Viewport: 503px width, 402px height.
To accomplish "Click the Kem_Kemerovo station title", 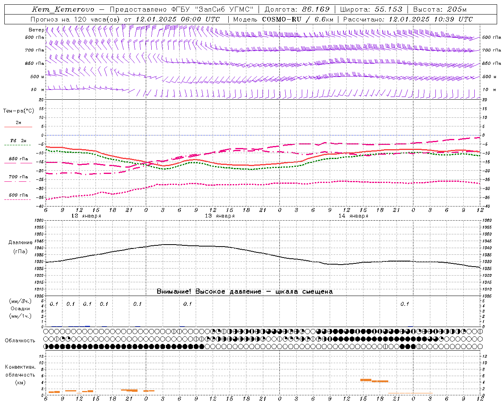I will click(63, 9).
